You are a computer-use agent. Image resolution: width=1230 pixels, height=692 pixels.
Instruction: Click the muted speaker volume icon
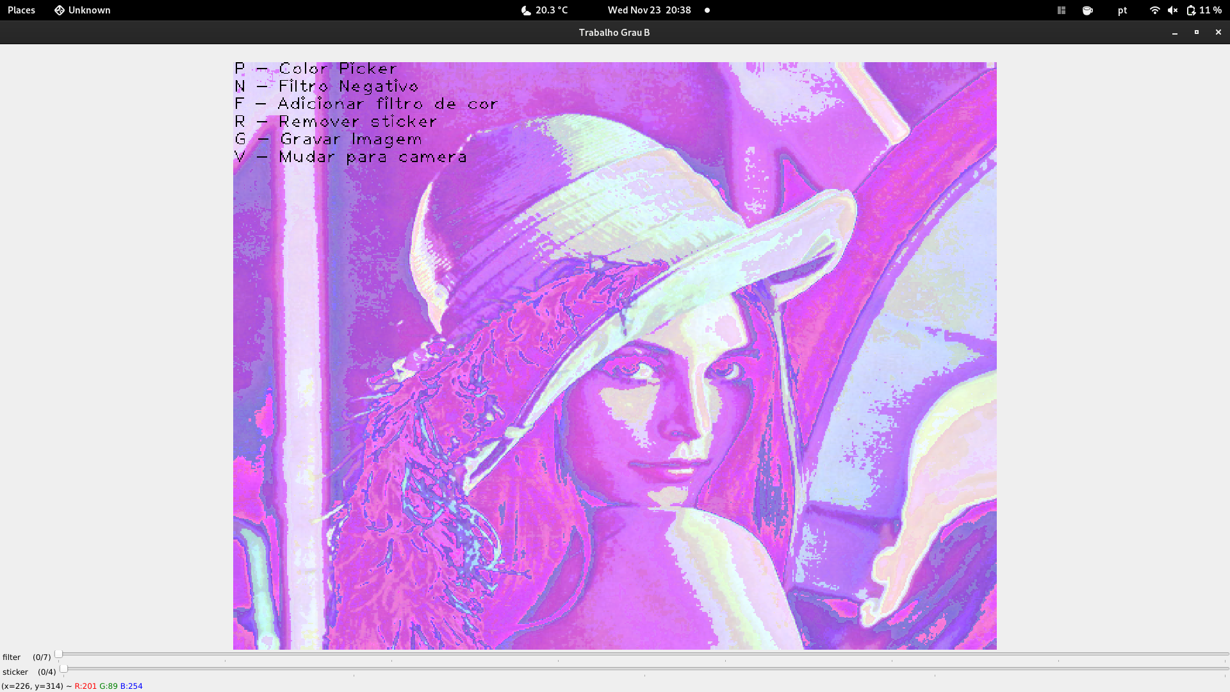(1172, 10)
